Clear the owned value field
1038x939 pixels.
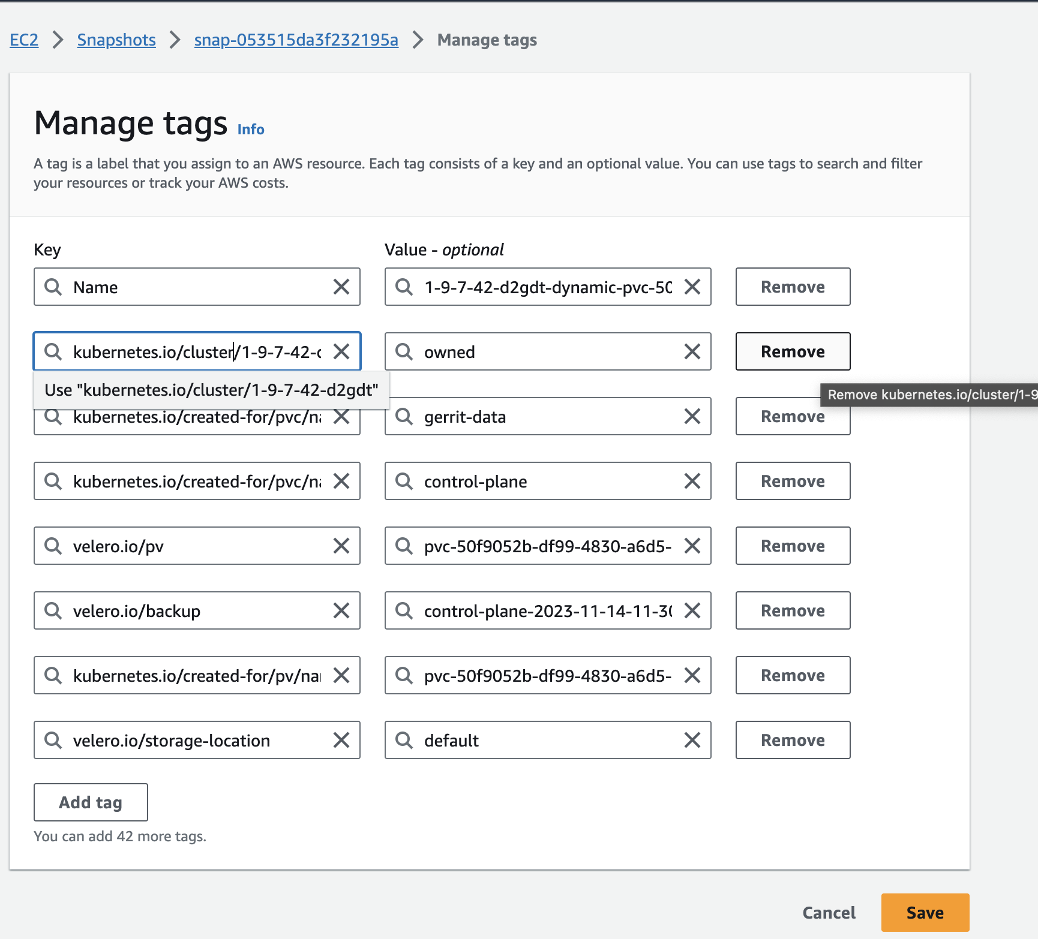coord(692,352)
